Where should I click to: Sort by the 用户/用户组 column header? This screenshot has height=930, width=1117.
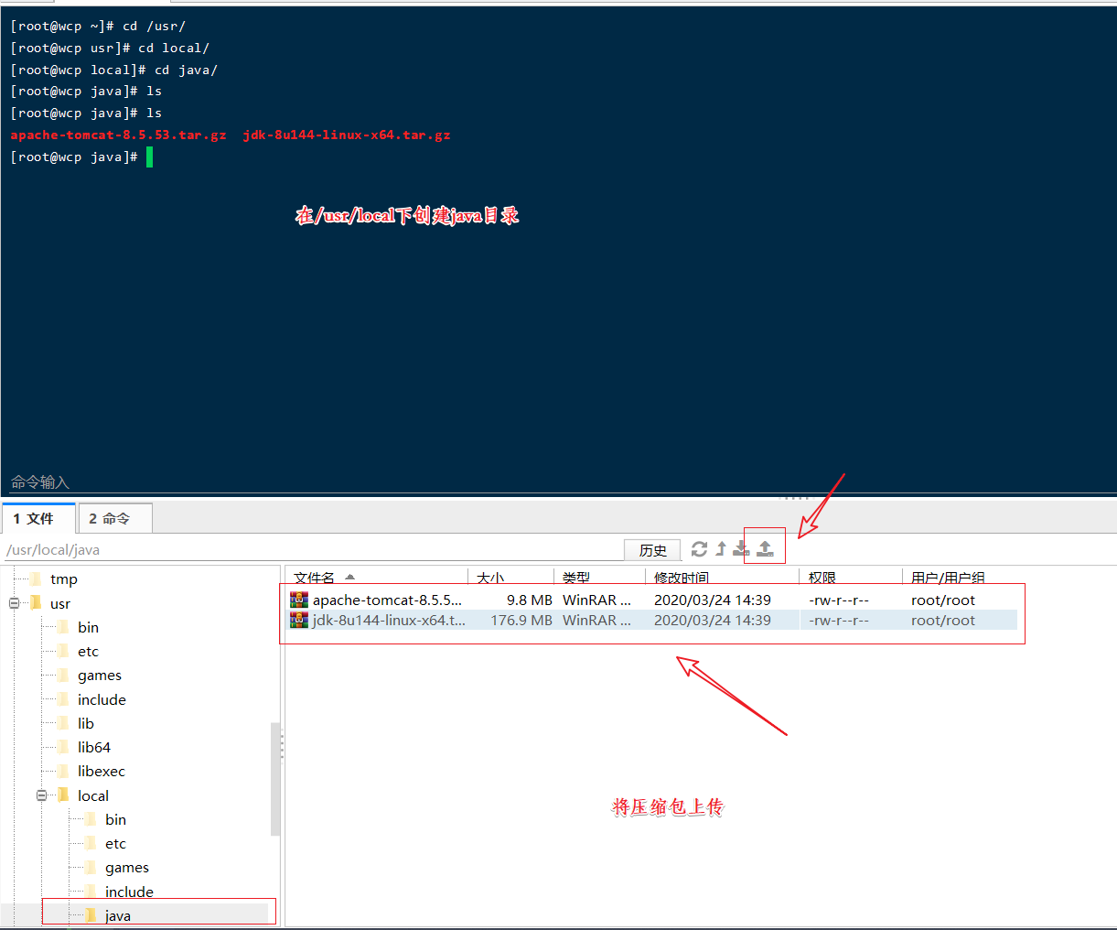(961, 578)
